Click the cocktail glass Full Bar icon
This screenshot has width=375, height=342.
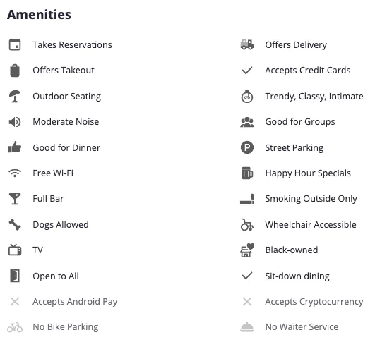(15, 199)
